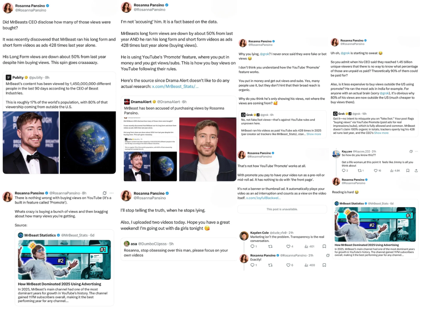Like Rosanna's "Exactly!" reply
The image size is (421, 316).
tap(290, 265)
